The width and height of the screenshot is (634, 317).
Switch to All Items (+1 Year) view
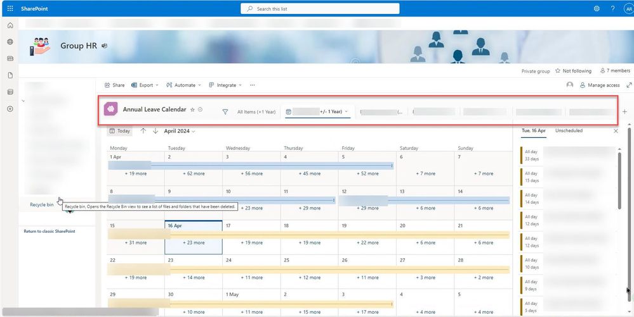pyautogui.click(x=256, y=112)
